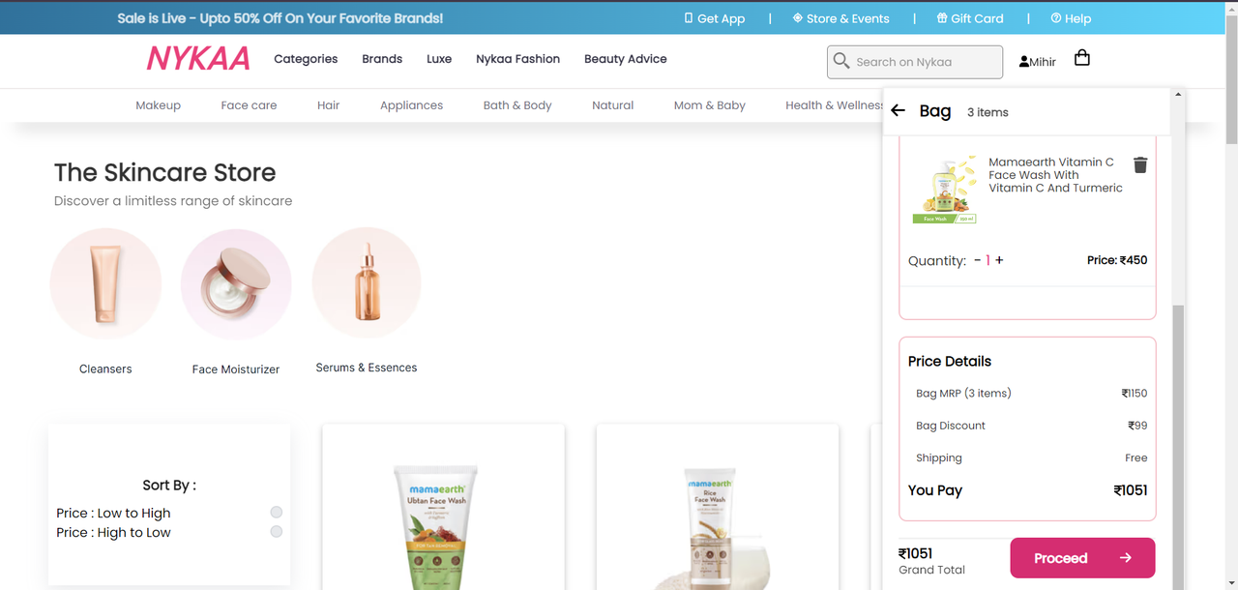Decrease quantity with minus button

coord(977,260)
